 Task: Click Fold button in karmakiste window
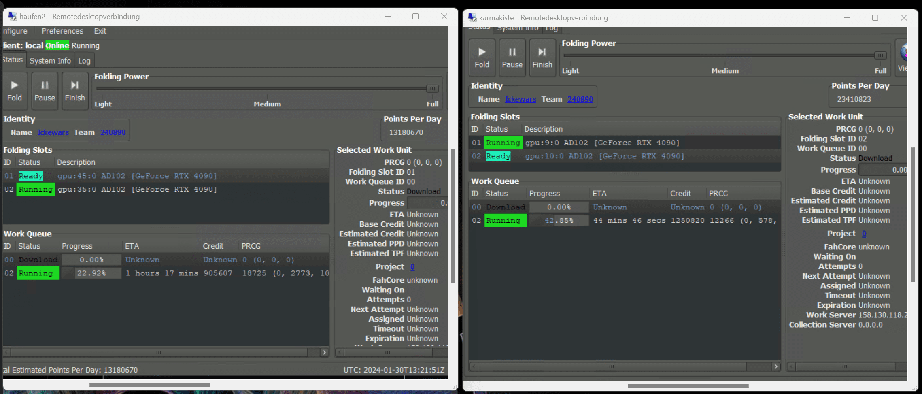[482, 58]
